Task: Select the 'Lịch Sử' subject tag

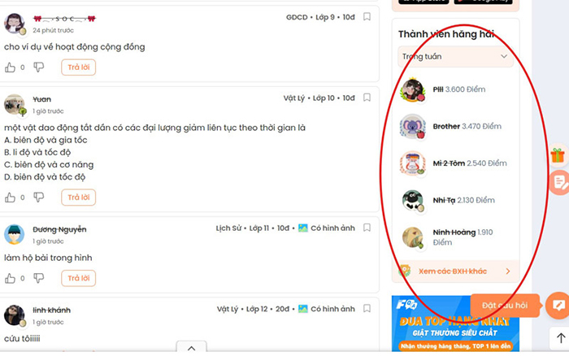Action: pyautogui.click(x=229, y=228)
